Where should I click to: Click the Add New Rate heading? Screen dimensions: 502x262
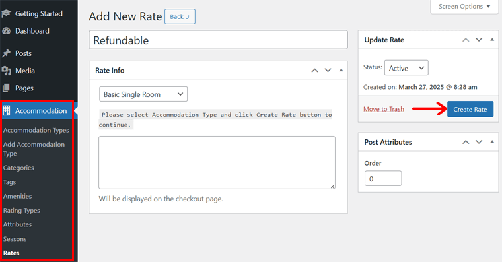tap(126, 16)
